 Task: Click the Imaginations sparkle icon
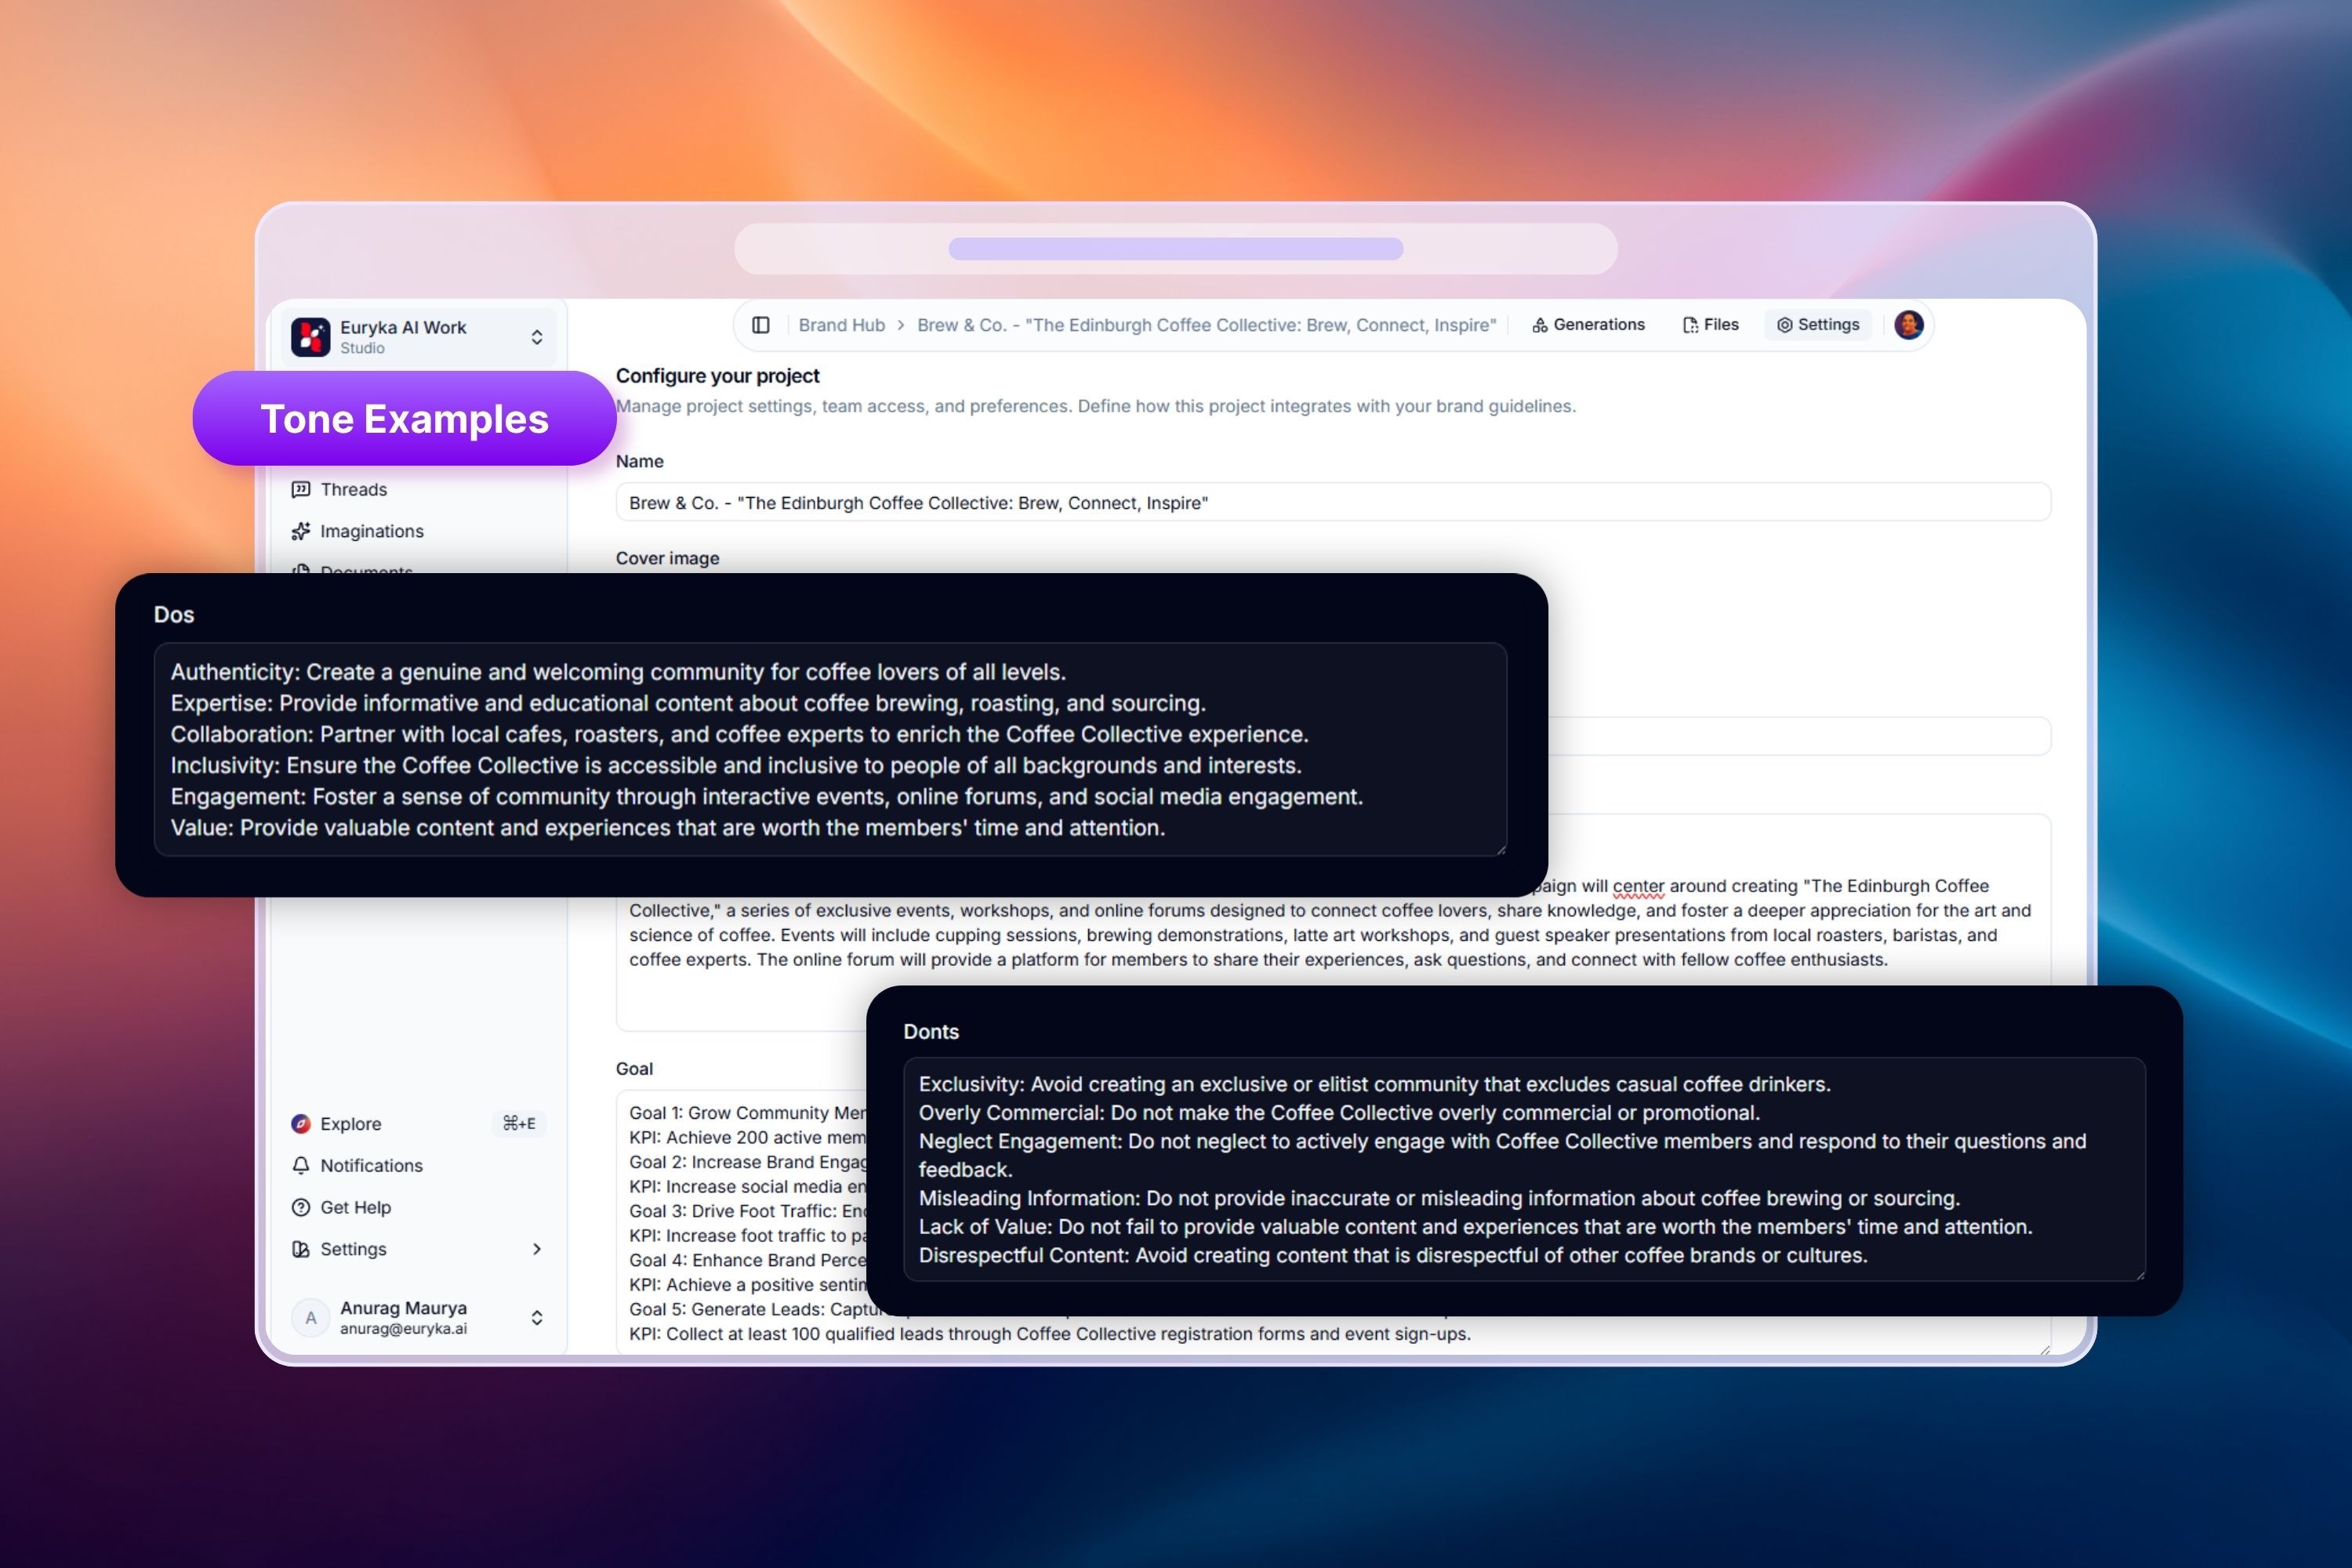300,531
